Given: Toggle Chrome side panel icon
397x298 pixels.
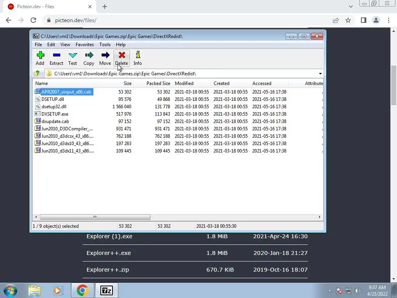Looking at the screenshot, I should pos(364,20).
